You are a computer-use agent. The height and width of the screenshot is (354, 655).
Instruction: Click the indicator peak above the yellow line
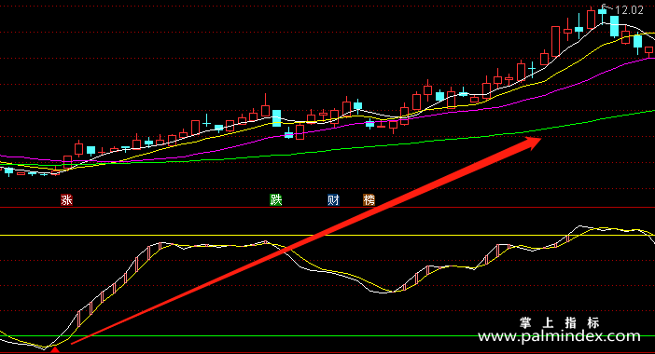click(x=580, y=226)
